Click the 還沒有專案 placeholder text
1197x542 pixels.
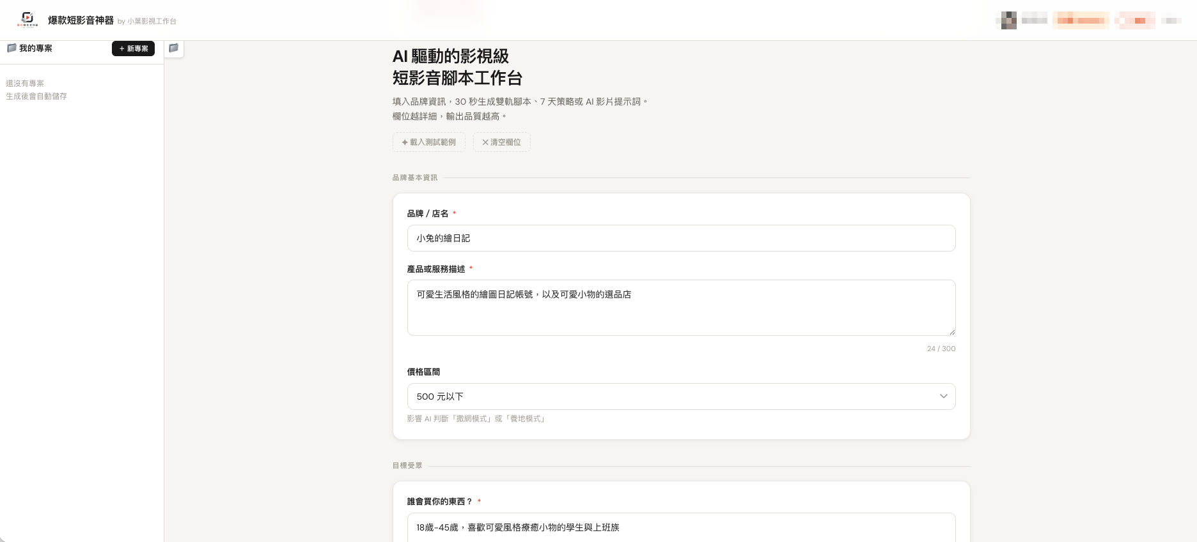(25, 84)
